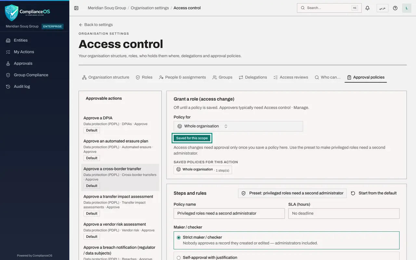
Task: Click the Audit log history icon
Action: [8, 86]
